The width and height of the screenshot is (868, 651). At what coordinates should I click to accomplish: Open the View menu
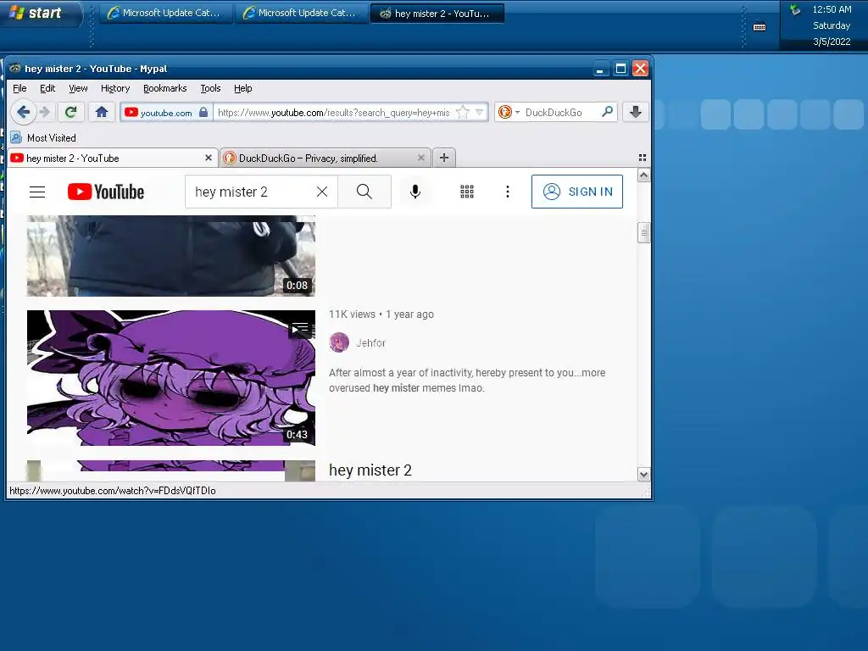coord(78,88)
